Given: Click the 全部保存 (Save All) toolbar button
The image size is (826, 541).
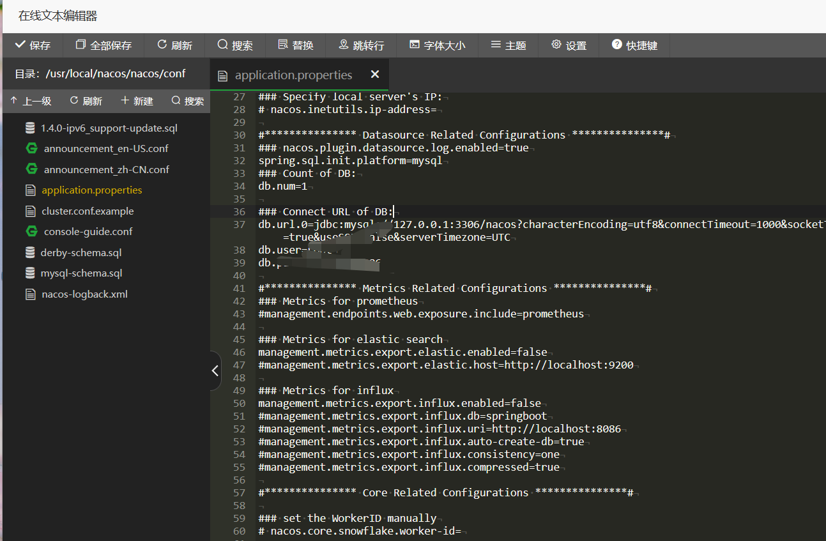Looking at the screenshot, I should 103,45.
